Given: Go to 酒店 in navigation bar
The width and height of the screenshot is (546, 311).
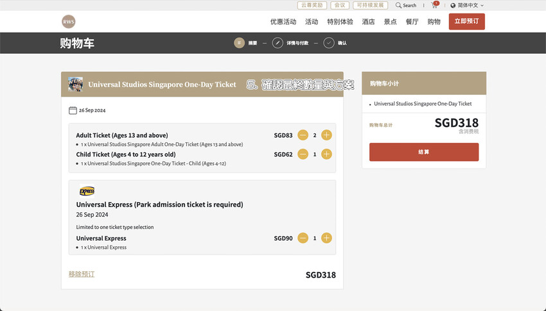Looking at the screenshot, I should [368, 22].
